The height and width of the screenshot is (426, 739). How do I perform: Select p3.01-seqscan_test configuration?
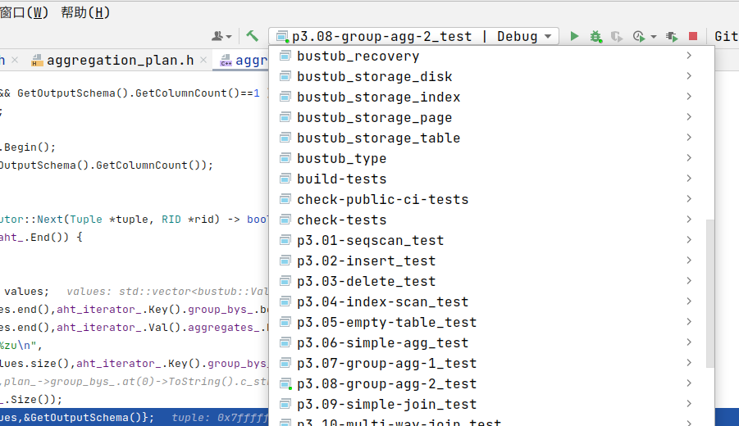click(370, 240)
